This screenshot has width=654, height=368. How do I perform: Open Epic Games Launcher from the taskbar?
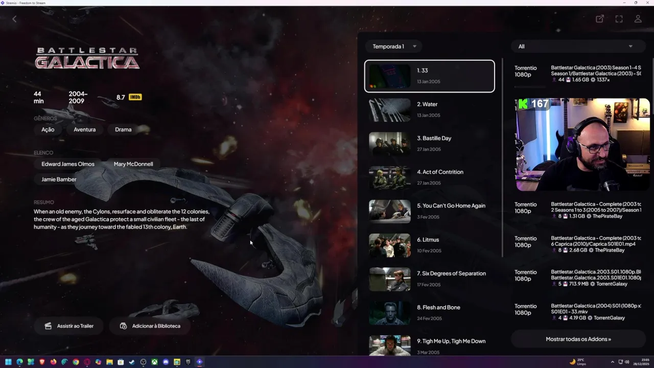tap(188, 362)
